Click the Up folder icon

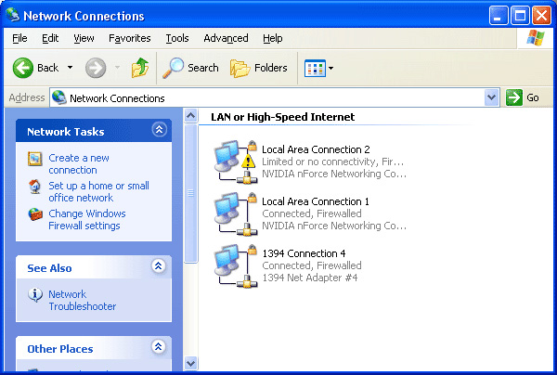[x=140, y=68]
